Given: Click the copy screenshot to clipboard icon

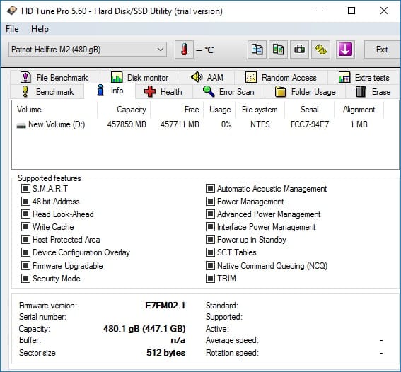Looking at the screenshot, I should point(278,50).
